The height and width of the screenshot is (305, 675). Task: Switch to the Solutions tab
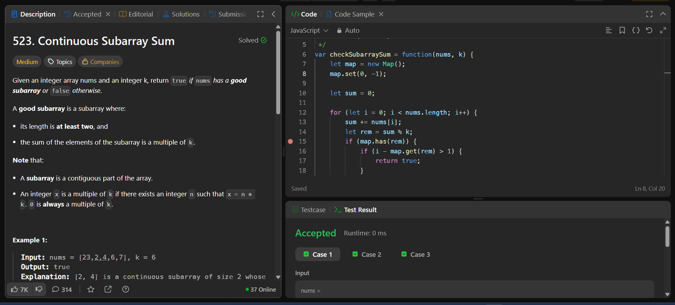coord(181,14)
